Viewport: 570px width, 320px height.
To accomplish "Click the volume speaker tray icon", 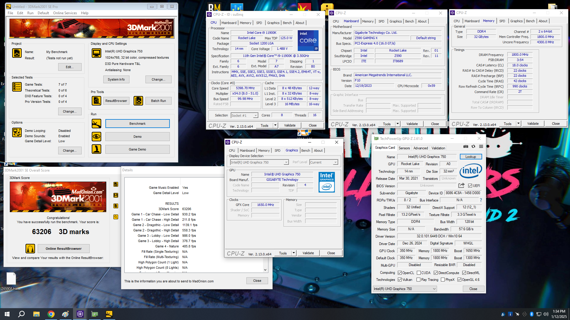I will click(x=546, y=314).
